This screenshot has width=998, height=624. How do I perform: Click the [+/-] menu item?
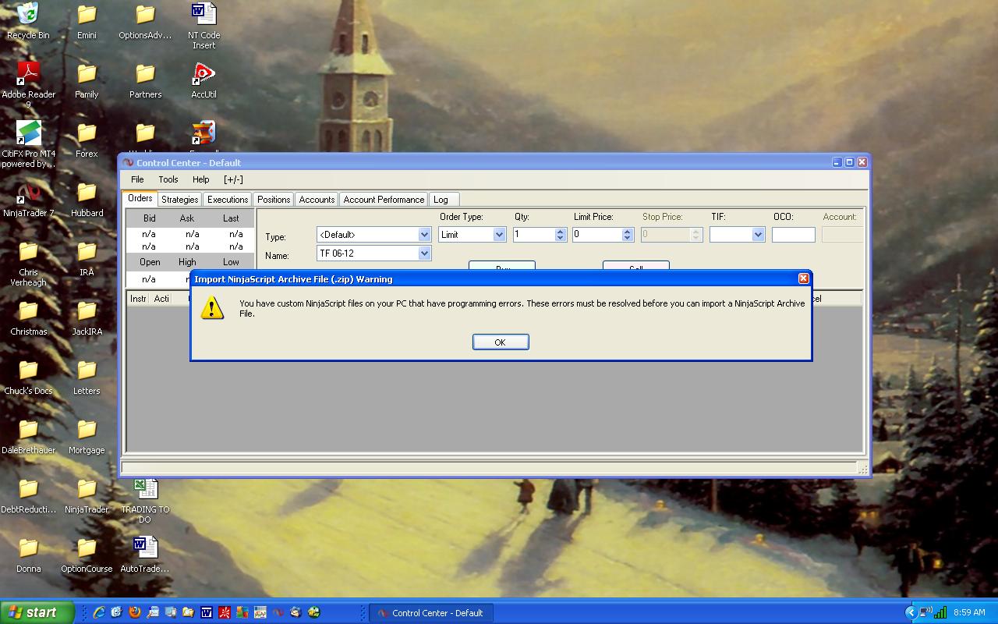tap(233, 179)
